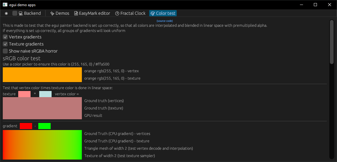
Task: Click the egui app icon in title bar
Action: 5,5
